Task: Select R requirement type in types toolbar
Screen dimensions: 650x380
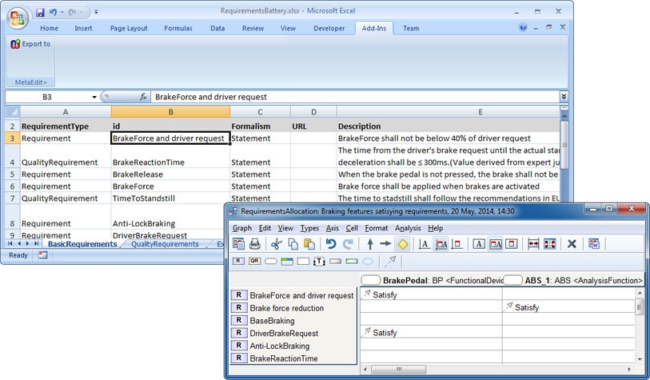Action: pyautogui.click(x=238, y=261)
